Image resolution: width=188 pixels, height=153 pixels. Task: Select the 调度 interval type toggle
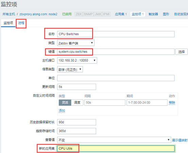77,102
